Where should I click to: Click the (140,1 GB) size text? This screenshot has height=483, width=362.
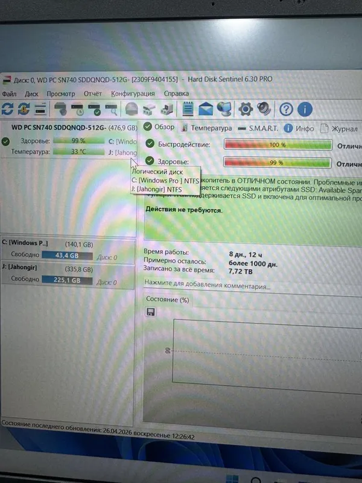[79, 245]
